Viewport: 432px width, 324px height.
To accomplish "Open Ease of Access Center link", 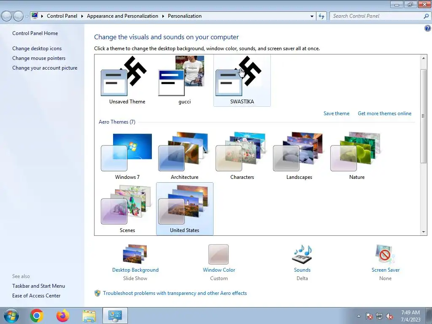I will 36,296.
